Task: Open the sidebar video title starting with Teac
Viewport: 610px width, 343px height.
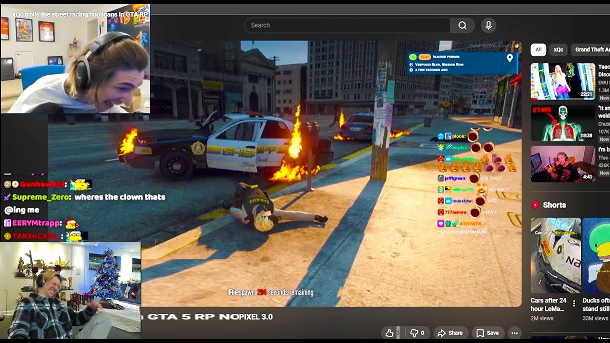Action: coord(604,71)
